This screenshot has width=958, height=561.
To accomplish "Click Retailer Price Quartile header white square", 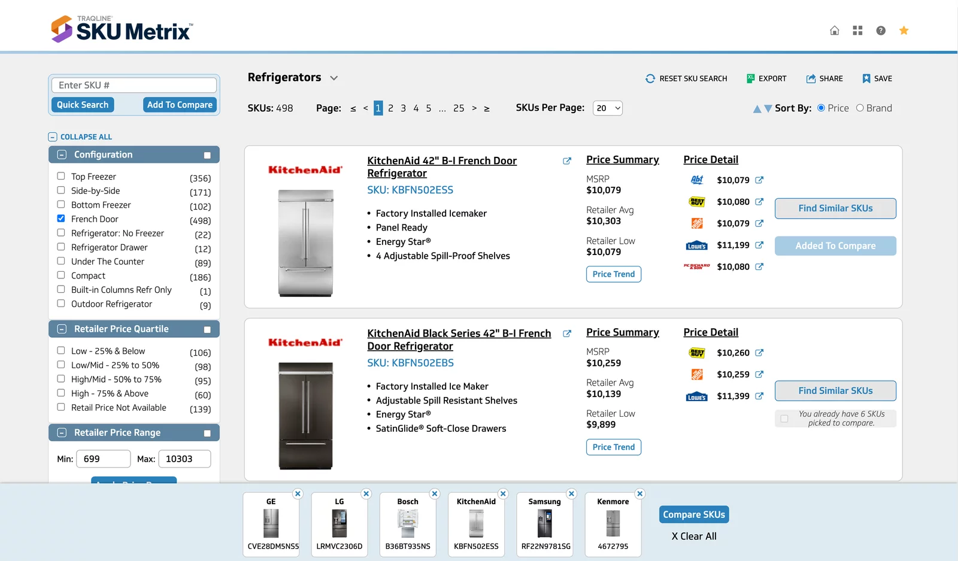I will (207, 330).
